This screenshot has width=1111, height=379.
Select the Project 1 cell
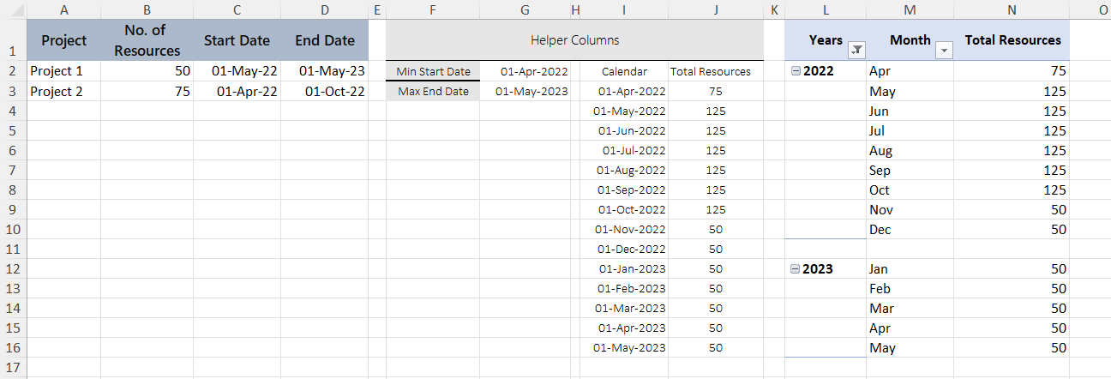click(x=64, y=71)
